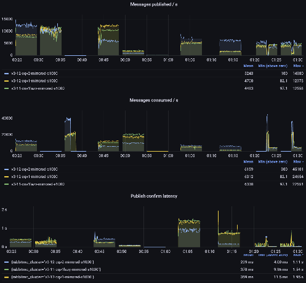Click the 40000 y-axis label in Messages consumed
This screenshot has width=306, height=283.
[x=7, y=118]
